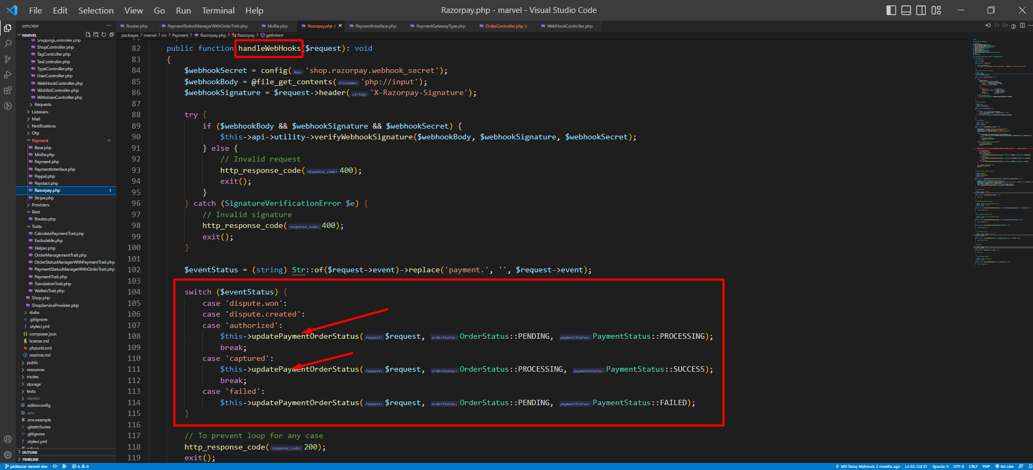Collapse all folders in Explorer

pyautogui.click(x=111, y=35)
